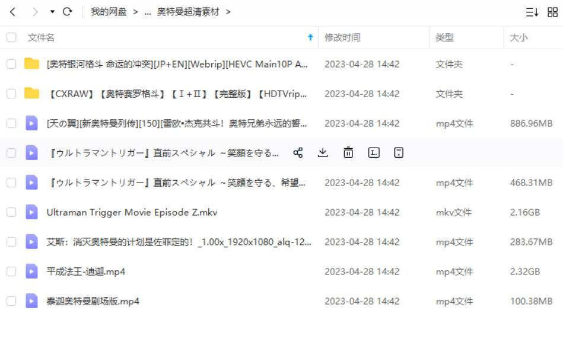Click the 100.38MB size cell
Viewport: 563px width, 342px height.
tap(531, 301)
